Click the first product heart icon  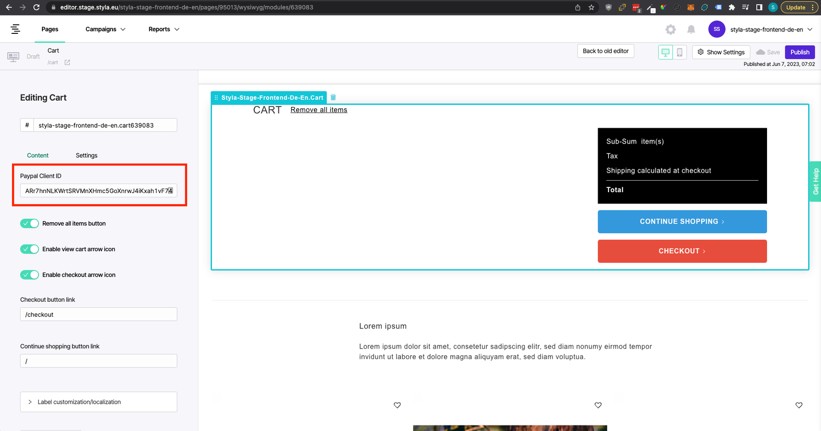(x=397, y=405)
